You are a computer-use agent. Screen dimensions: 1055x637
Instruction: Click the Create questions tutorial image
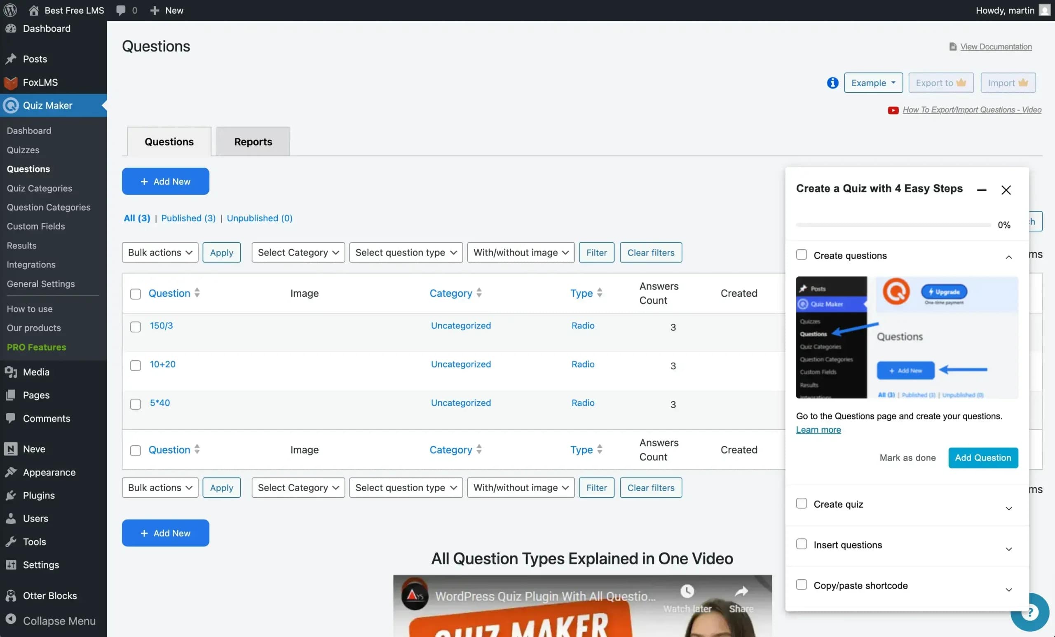(x=907, y=337)
